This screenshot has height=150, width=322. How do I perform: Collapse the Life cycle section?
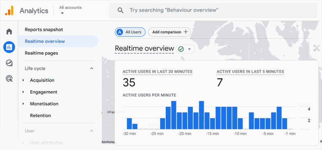92,68
